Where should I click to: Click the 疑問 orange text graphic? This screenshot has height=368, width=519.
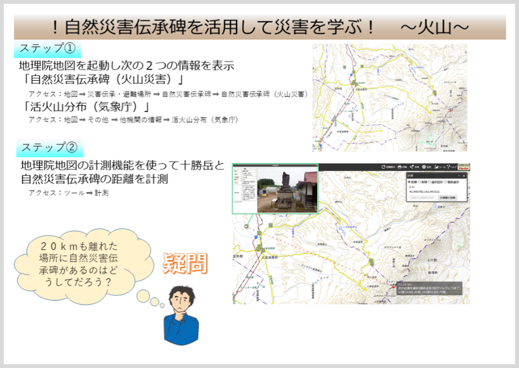(x=185, y=263)
